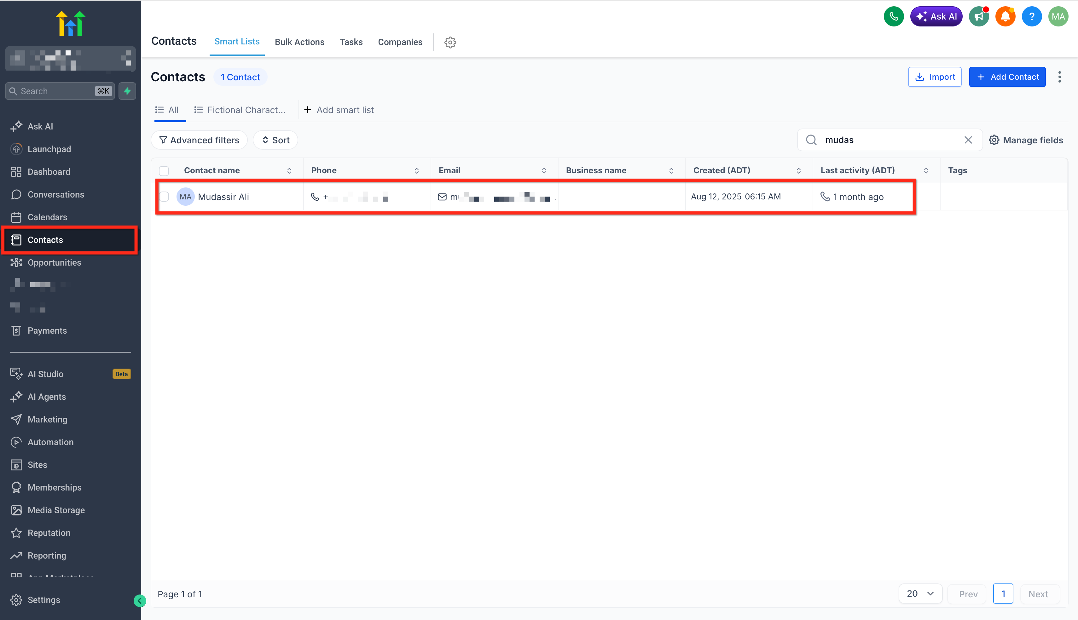This screenshot has height=620, width=1078.
Task: Open the Sort options button
Action: coord(275,140)
